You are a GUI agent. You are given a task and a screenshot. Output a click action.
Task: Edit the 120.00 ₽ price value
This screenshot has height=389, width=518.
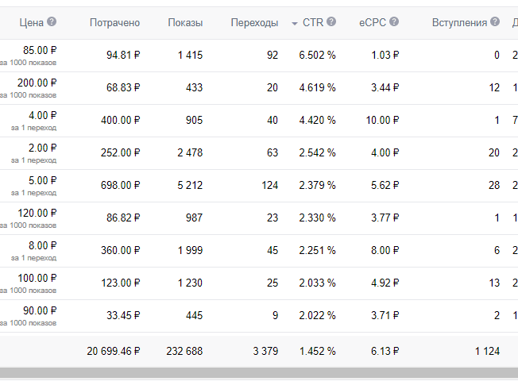tap(37, 214)
